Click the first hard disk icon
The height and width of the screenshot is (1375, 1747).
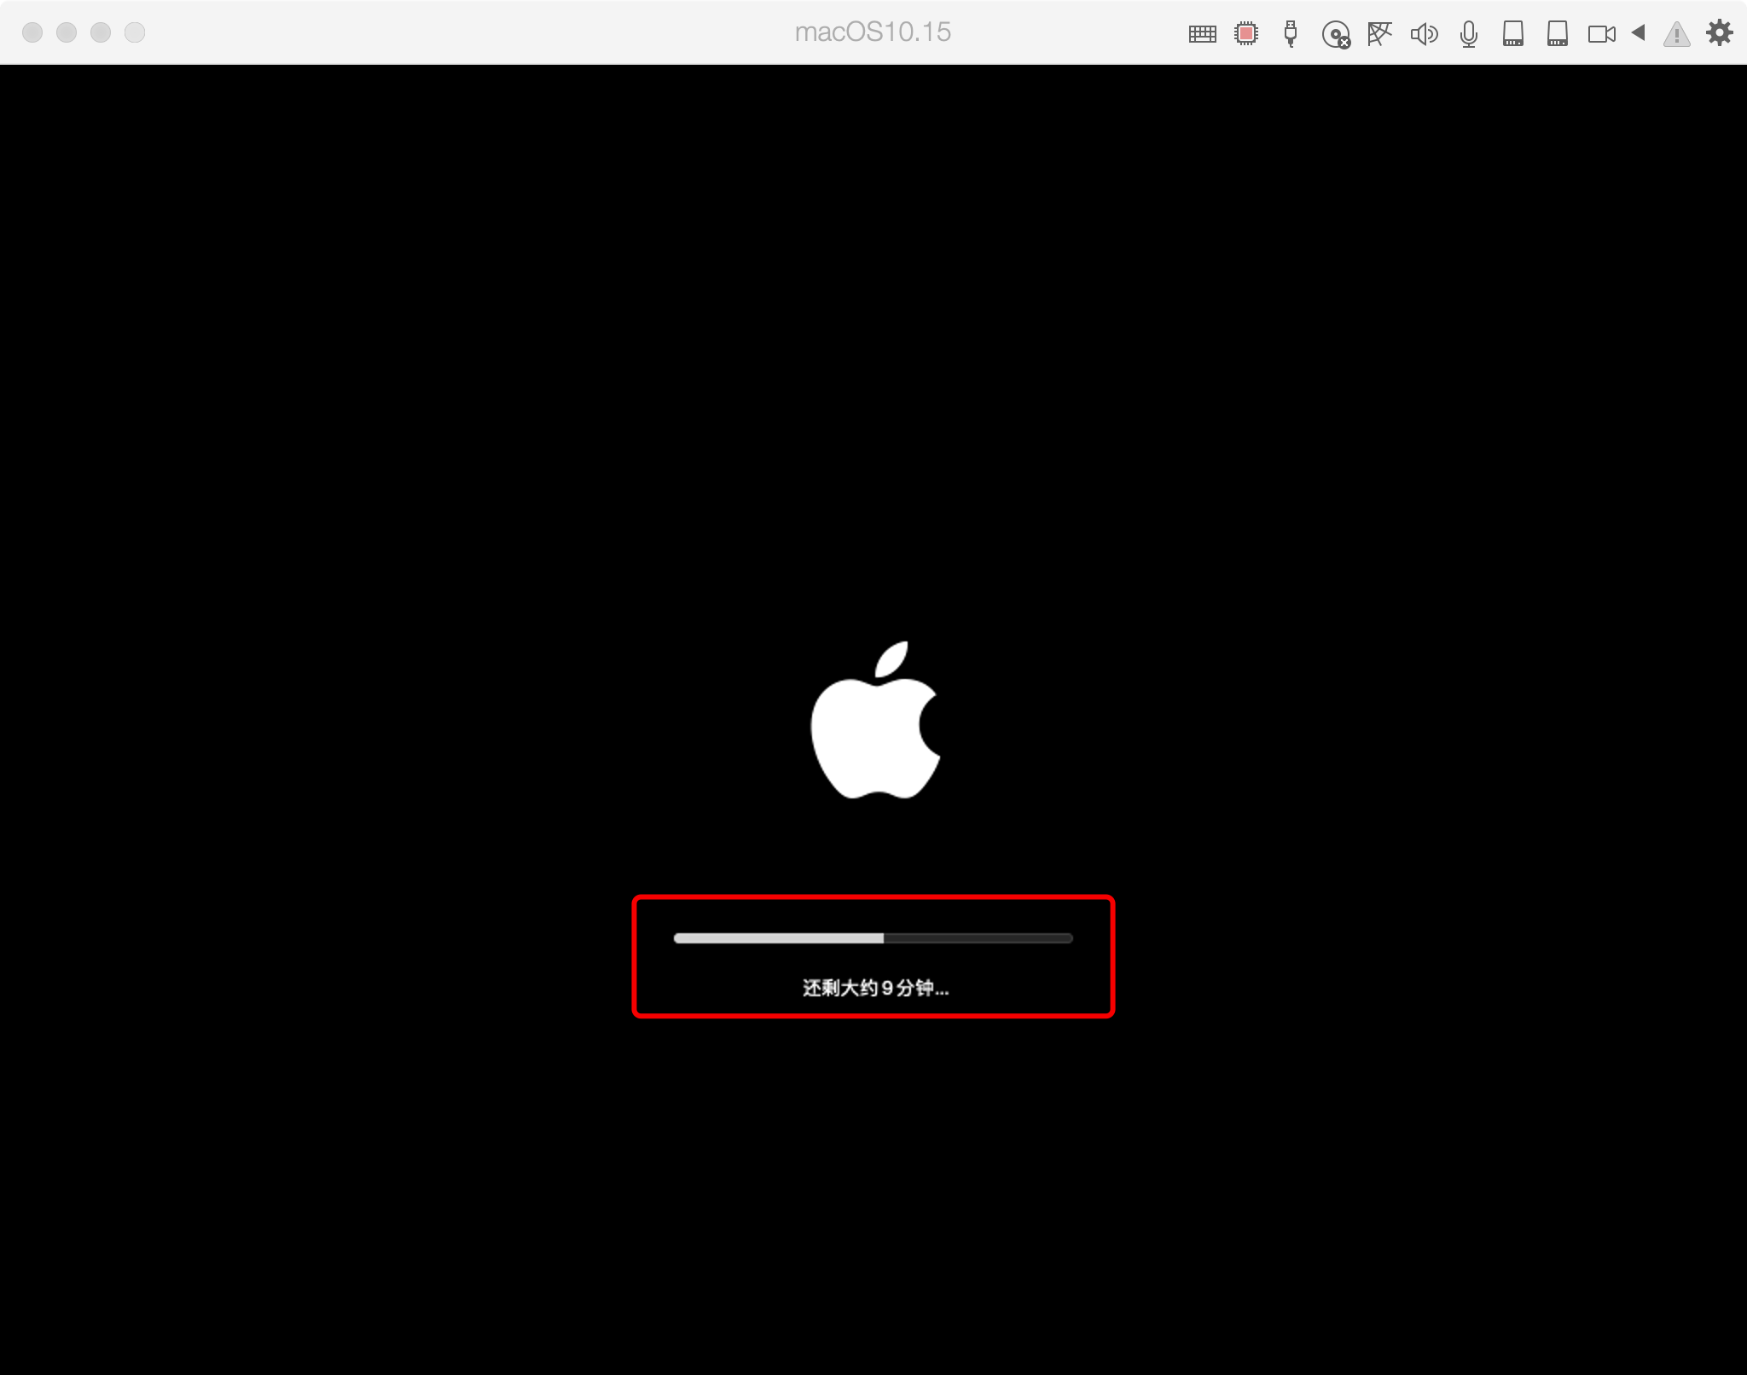(1512, 34)
